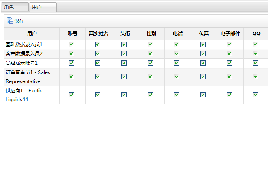Viewport: 268px width, 178px height.
Task: Toggle 性别 checkbox for 基础数据录入员1
Action: click(x=151, y=44)
